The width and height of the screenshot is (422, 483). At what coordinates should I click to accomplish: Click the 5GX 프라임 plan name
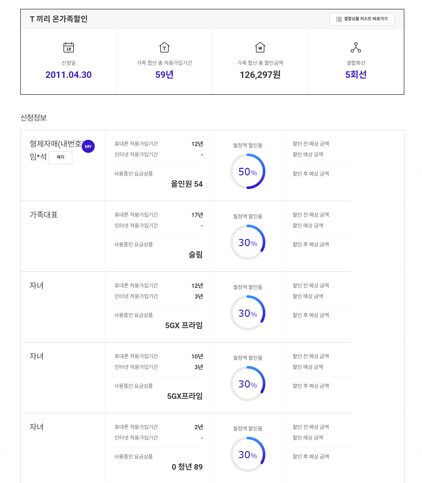(x=184, y=325)
